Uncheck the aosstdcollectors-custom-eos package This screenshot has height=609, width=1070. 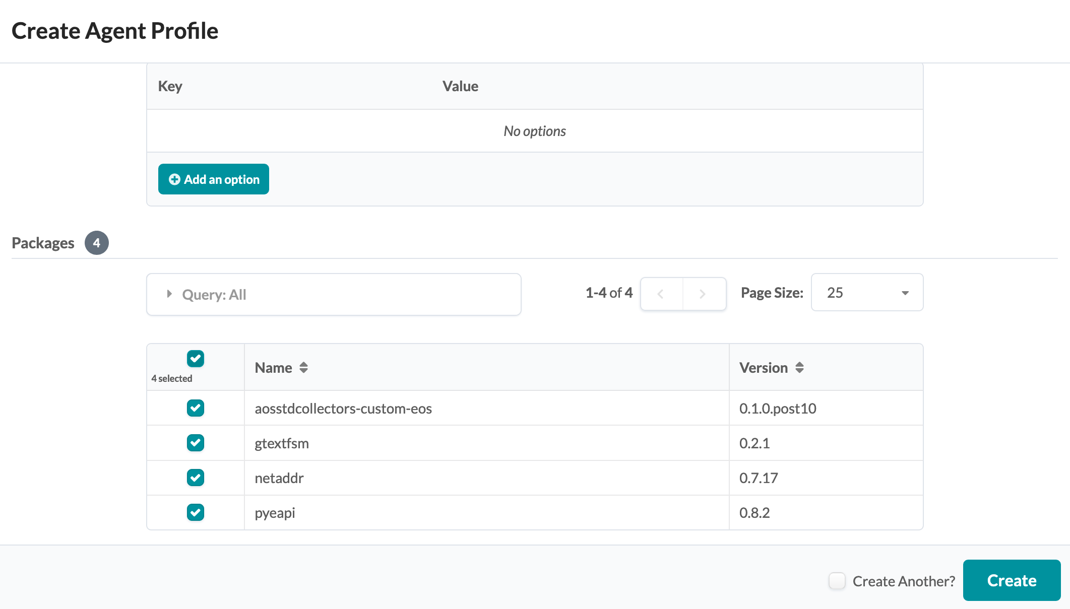pyautogui.click(x=196, y=408)
